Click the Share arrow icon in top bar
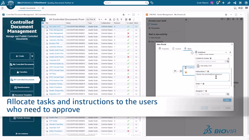 (x=229, y=3)
